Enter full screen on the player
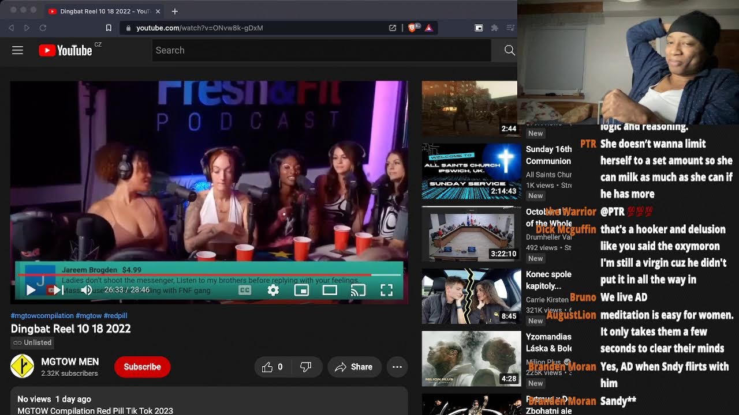Viewport: 739px width, 415px height. tap(386, 290)
